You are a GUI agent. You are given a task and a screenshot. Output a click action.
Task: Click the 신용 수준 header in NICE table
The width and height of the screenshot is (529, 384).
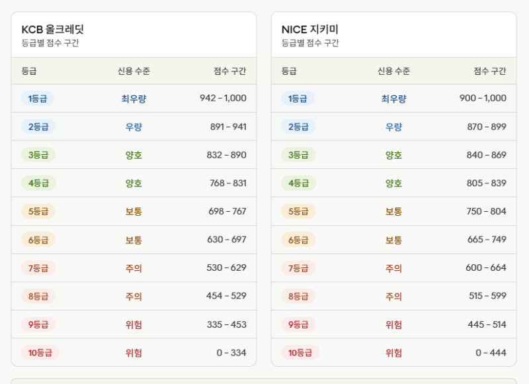(393, 71)
